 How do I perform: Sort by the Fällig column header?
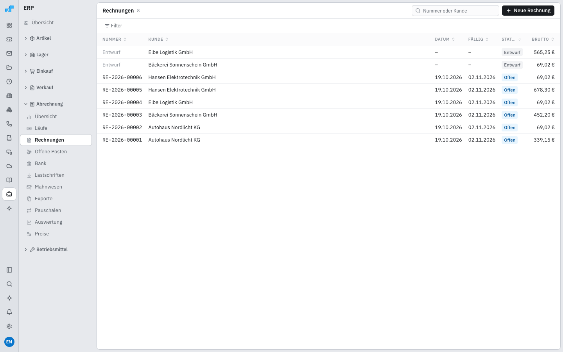478,40
